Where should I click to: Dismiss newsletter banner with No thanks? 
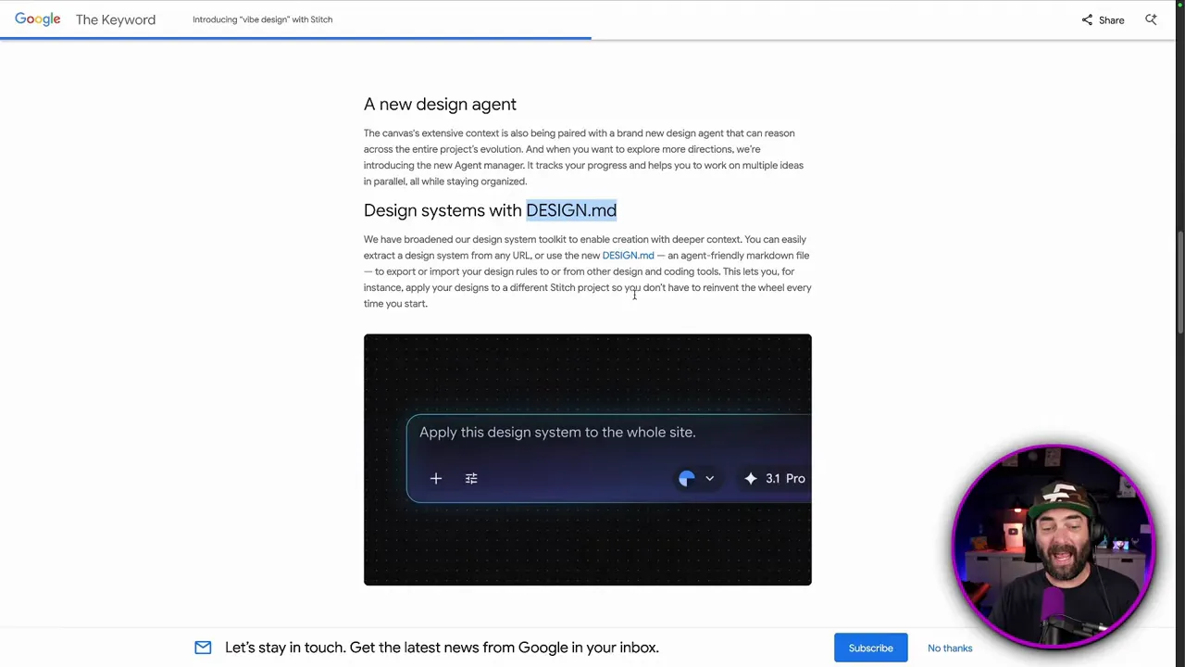(x=950, y=648)
